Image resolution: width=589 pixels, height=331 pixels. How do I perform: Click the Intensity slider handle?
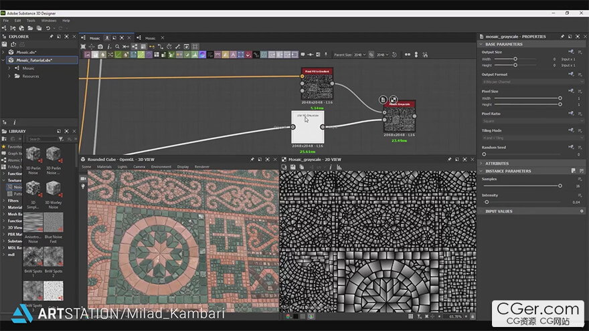click(x=487, y=202)
